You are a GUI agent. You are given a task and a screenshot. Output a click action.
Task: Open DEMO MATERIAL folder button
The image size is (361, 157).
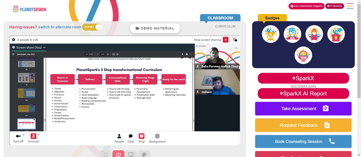155,28
